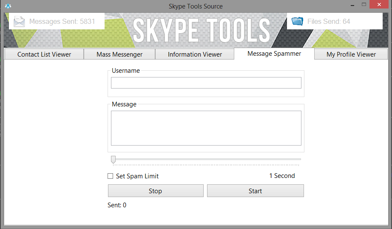Click the blue folder icon beside Files Send
The image size is (392, 229).
[297, 21]
